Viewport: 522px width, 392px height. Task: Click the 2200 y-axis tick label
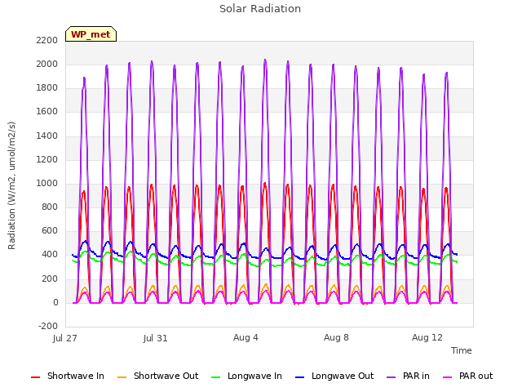pyautogui.click(x=47, y=40)
